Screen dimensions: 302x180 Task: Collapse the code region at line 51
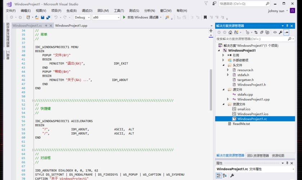click(x=33, y=100)
